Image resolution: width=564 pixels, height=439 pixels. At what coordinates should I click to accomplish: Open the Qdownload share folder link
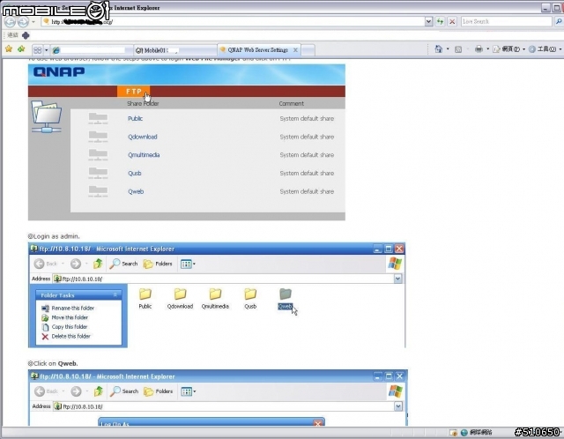[x=143, y=137]
